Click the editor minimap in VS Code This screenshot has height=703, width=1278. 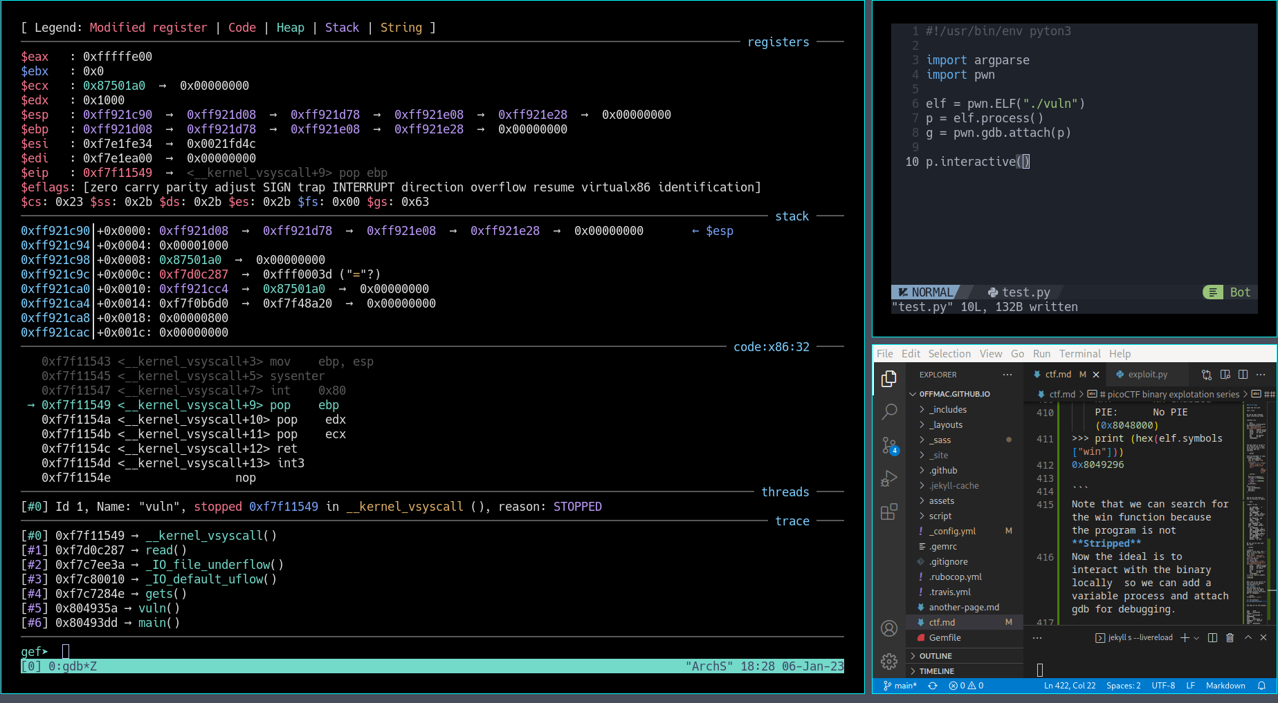pyautogui.click(x=1255, y=513)
